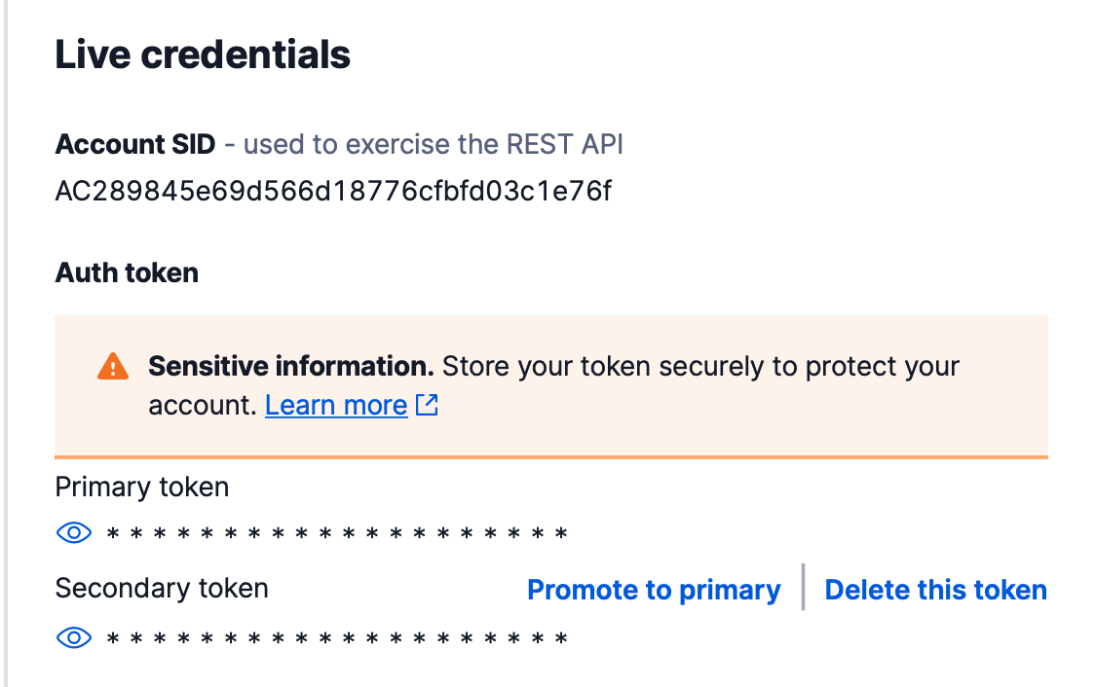Viewport: 1095px width, 687px height.
Task: Click the Account SID value string
Action: pos(333,191)
